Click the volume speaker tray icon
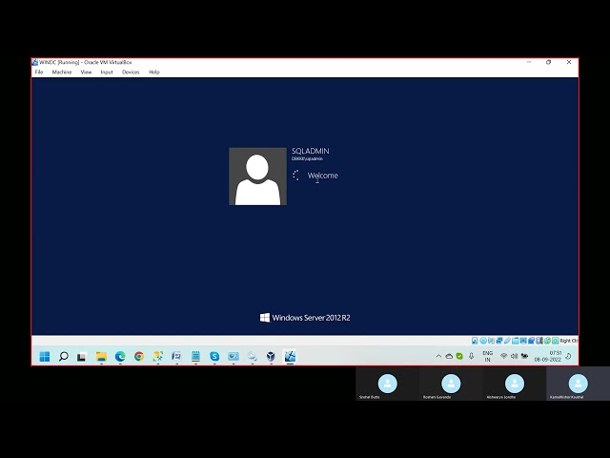This screenshot has height=458, width=610. (x=515, y=356)
